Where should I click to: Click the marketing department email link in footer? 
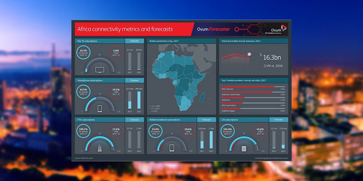coord(271,158)
